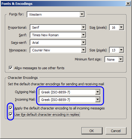Click the Courier New field text
Image resolution: width=132 pixels, height=139 pixels.
tap(41, 50)
